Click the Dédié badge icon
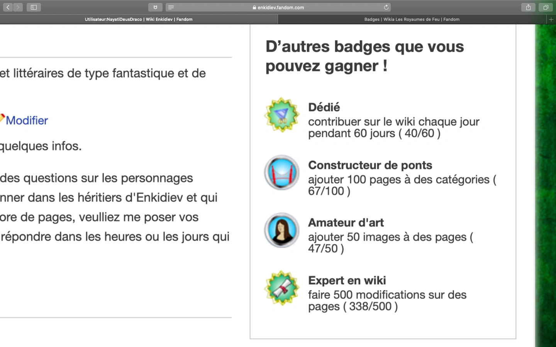 (x=282, y=115)
